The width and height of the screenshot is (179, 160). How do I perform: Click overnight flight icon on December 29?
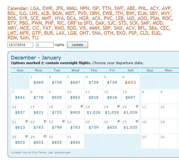pyautogui.click(x=45, y=136)
